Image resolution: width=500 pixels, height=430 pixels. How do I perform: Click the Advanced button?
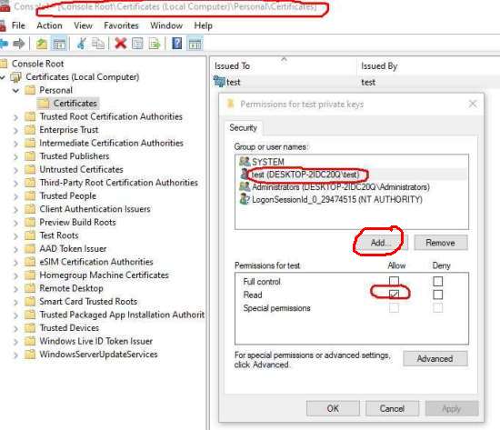pos(435,358)
